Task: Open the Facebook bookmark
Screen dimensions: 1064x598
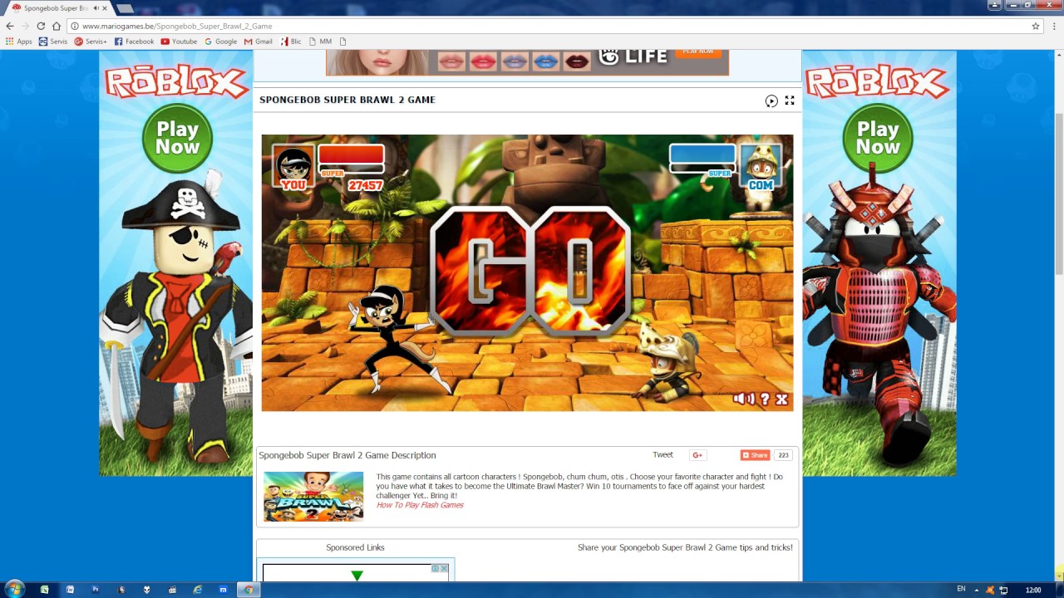Action: (x=134, y=42)
